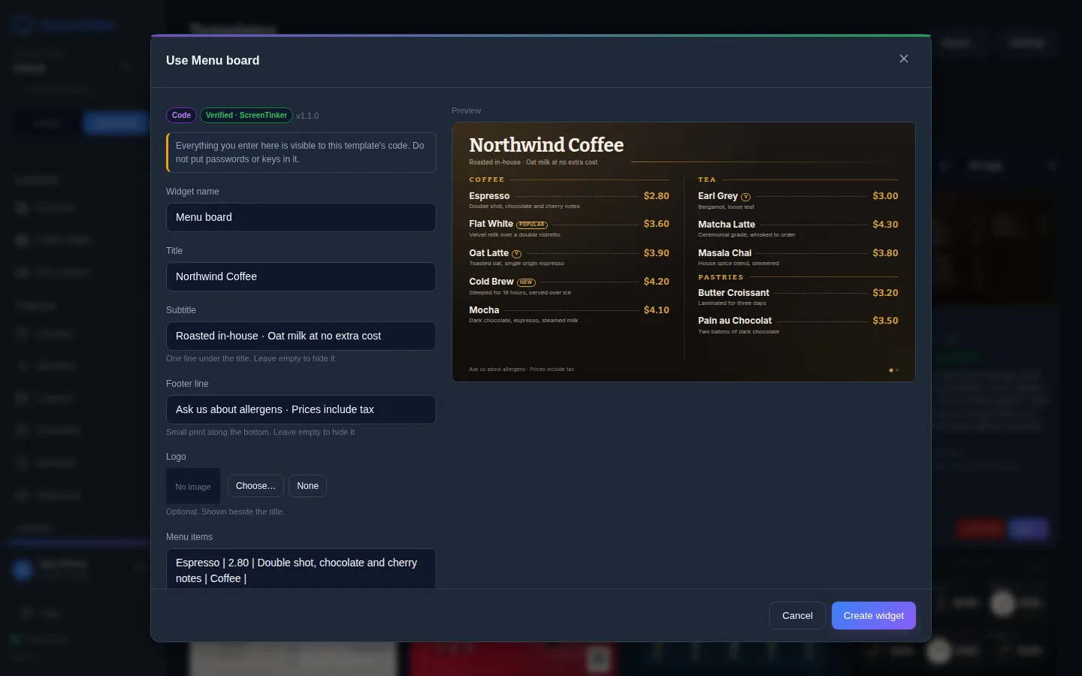Screen dimensions: 1082x676
Task: Click the $2.80 Espresso price
Action: coord(656,196)
